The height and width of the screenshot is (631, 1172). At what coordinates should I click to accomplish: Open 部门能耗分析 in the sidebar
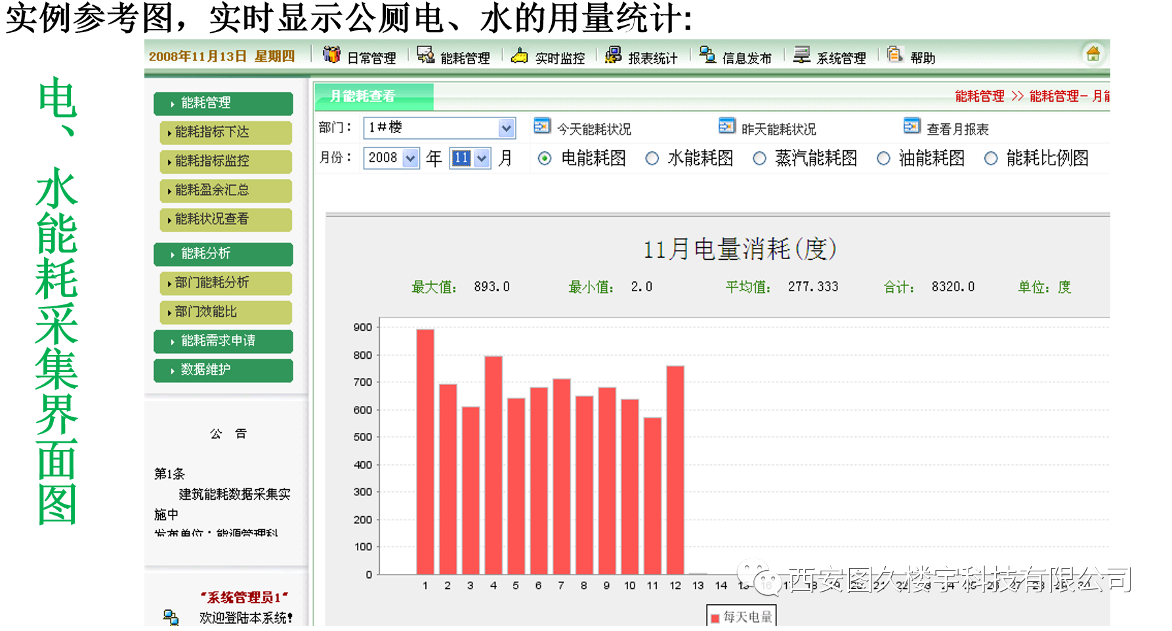[x=226, y=283]
